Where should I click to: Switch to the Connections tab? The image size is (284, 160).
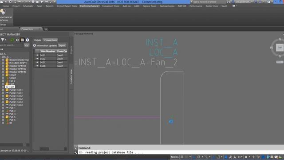point(51,40)
